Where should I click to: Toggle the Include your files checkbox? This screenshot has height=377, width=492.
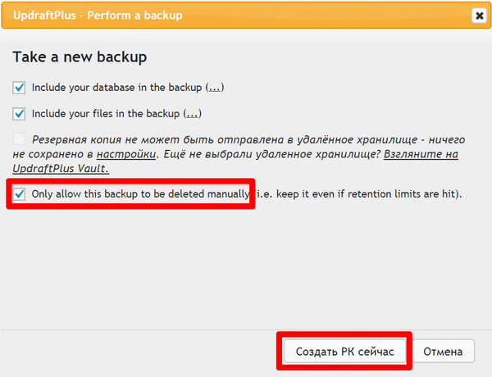coord(19,114)
